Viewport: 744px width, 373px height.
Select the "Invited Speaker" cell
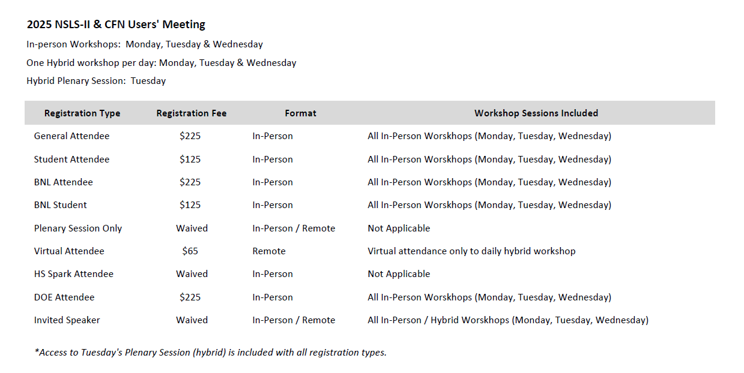[x=67, y=320]
